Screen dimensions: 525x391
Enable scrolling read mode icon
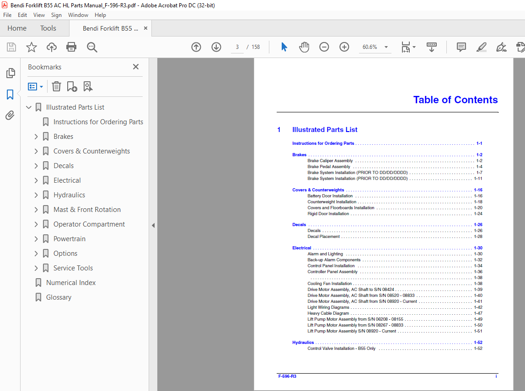tap(432, 47)
